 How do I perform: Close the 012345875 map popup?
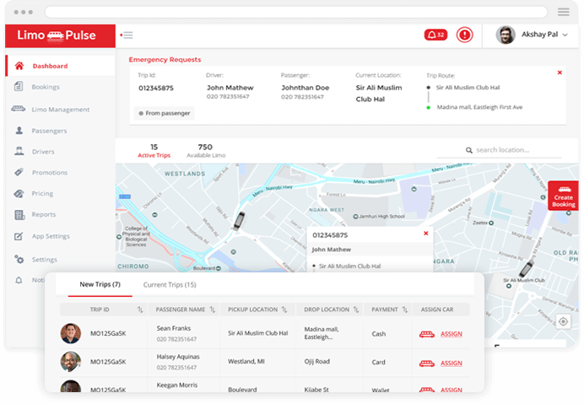[426, 234]
